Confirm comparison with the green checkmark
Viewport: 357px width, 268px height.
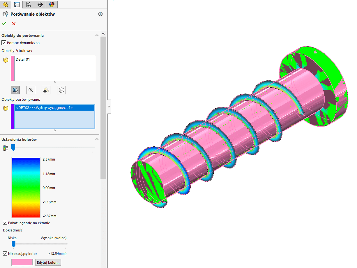(4, 24)
